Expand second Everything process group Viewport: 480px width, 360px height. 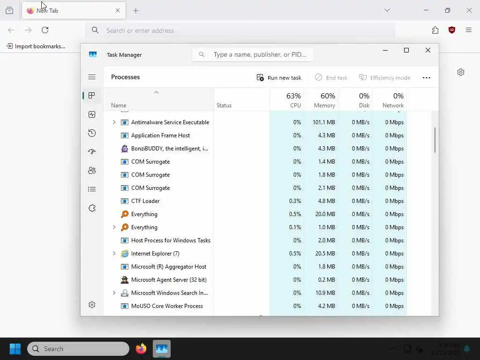click(x=114, y=227)
